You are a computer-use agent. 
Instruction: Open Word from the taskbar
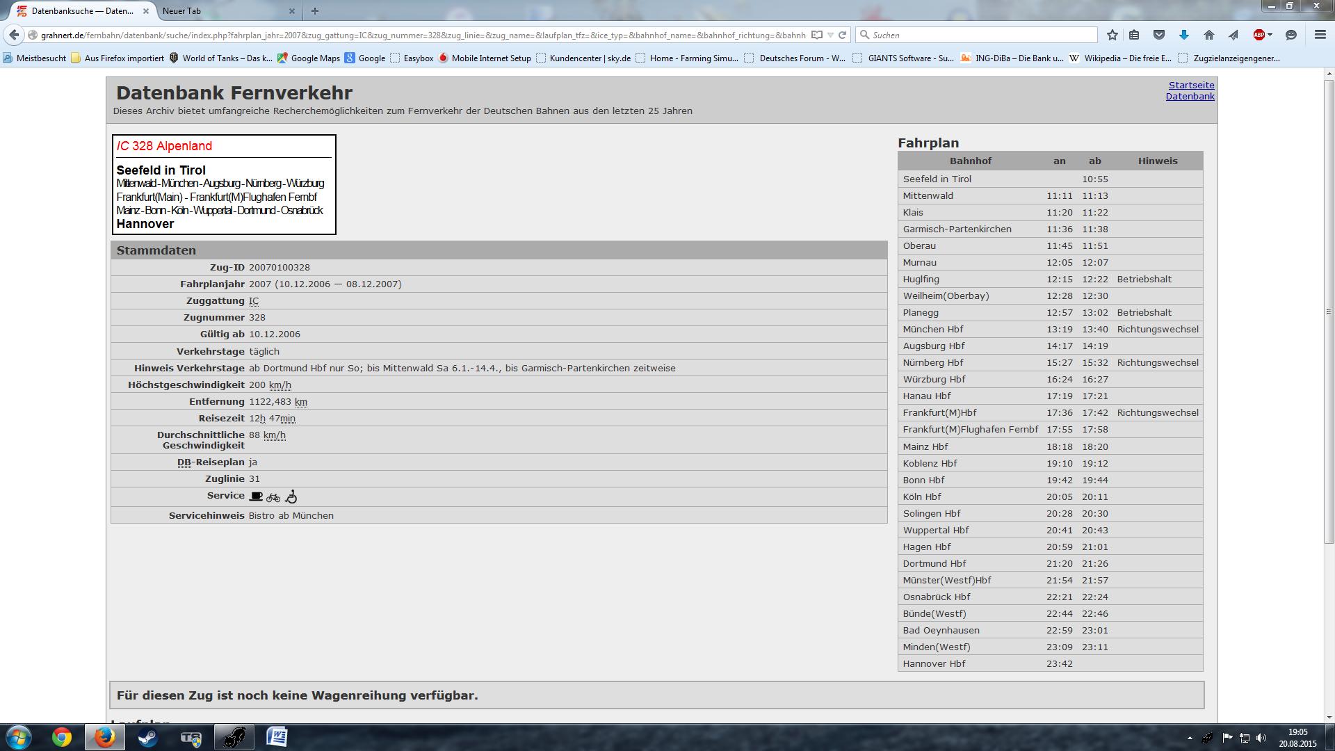click(277, 737)
